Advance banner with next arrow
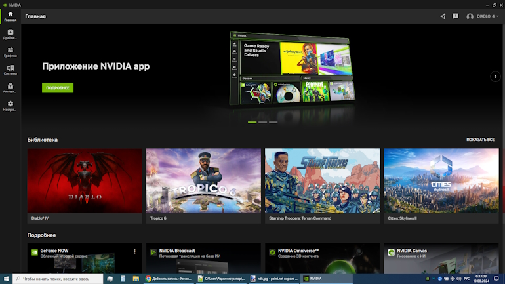 [x=495, y=77]
